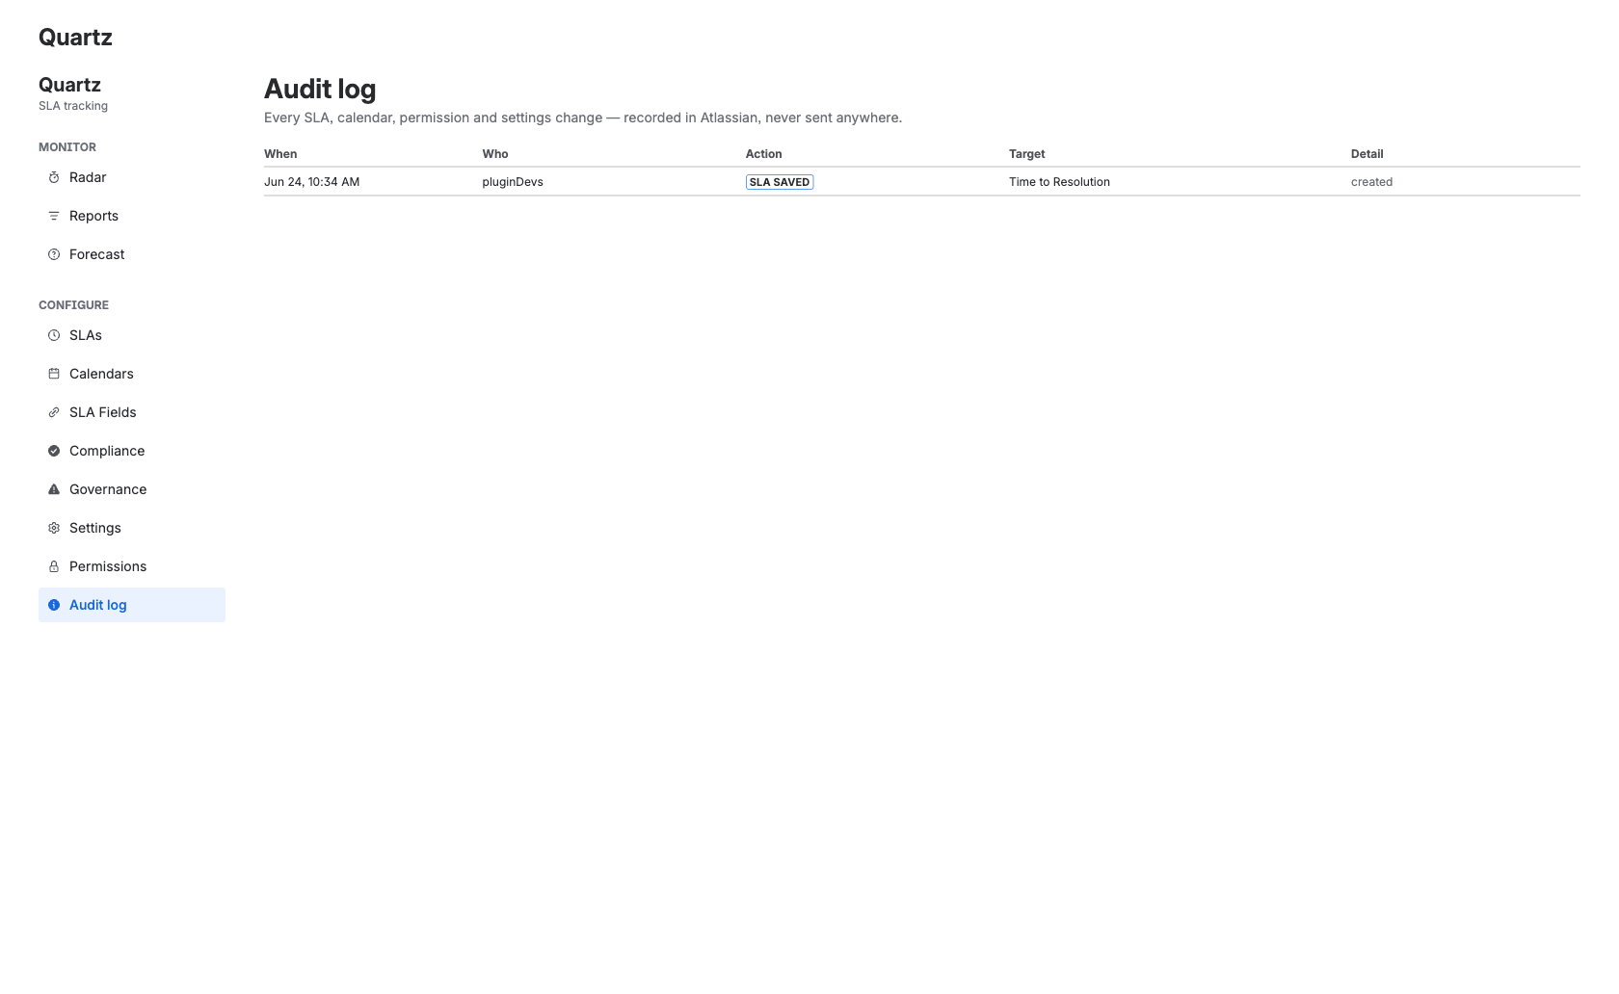Click the 'Jun 24, 10:34 AM' timestamp
This screenshot has width=1619, height=994.
point(312,182)
